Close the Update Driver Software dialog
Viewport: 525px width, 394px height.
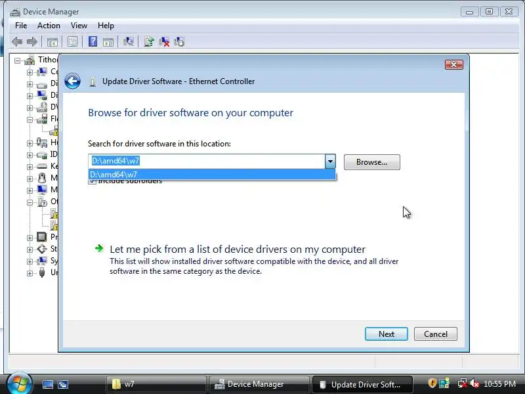pos(454,64)
